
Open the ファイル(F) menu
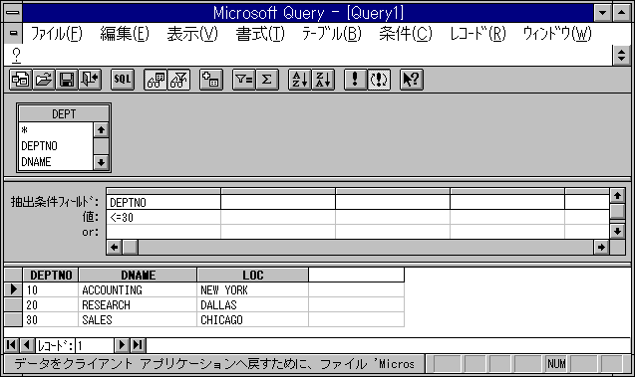(57, 34)
